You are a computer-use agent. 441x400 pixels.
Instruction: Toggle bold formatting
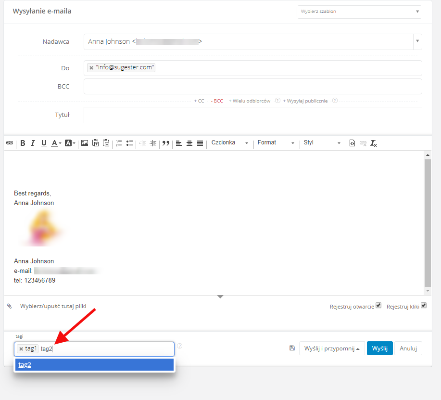23,143
